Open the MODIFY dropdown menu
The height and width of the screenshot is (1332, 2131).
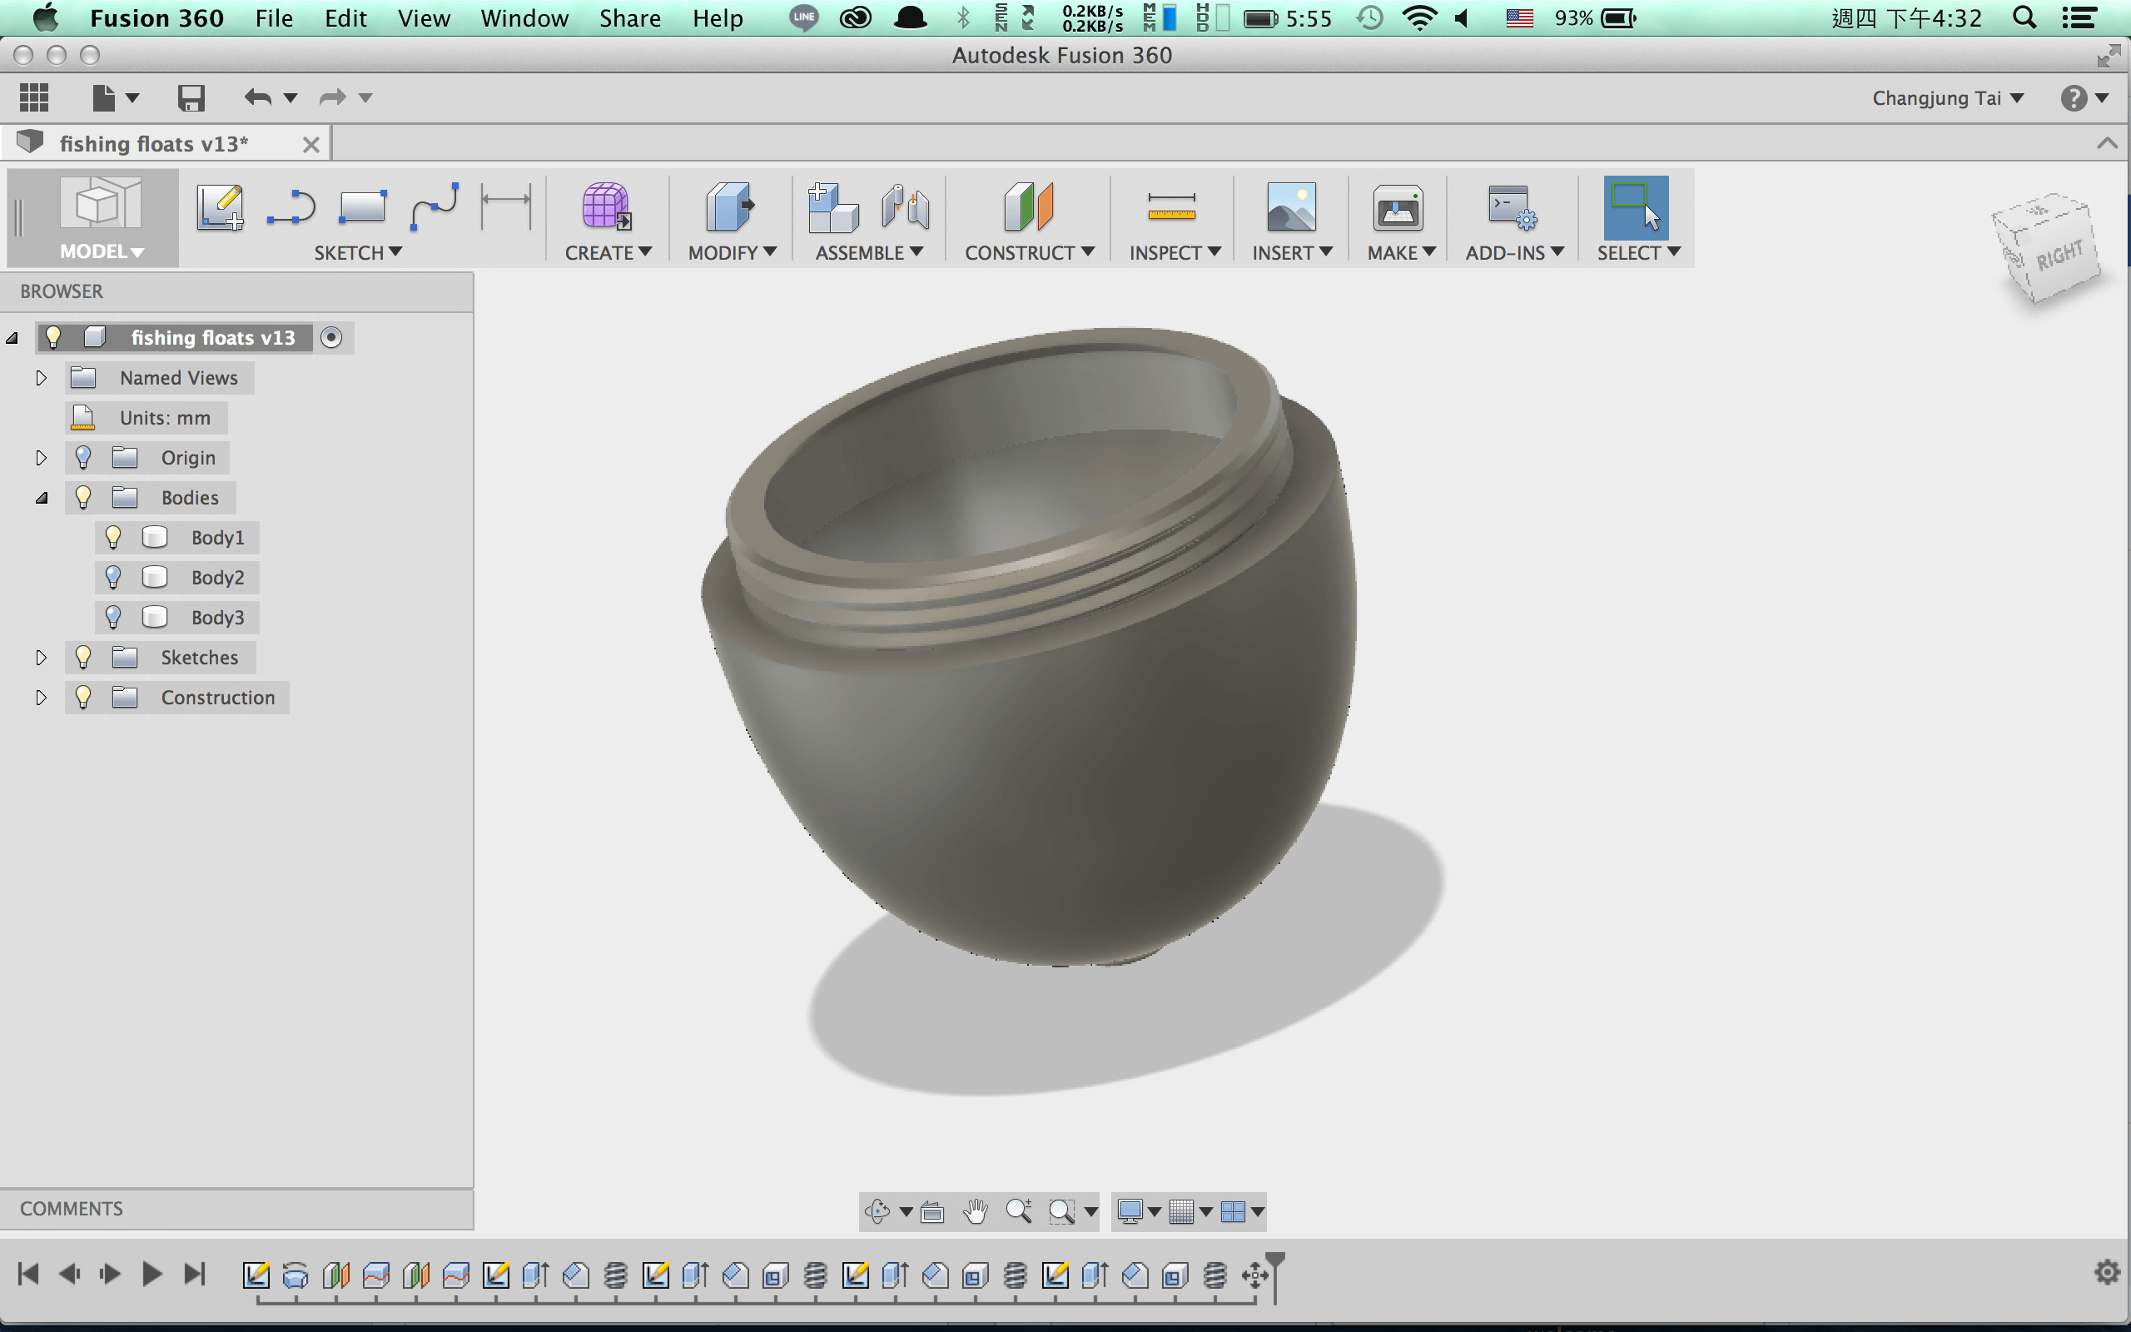732,253
